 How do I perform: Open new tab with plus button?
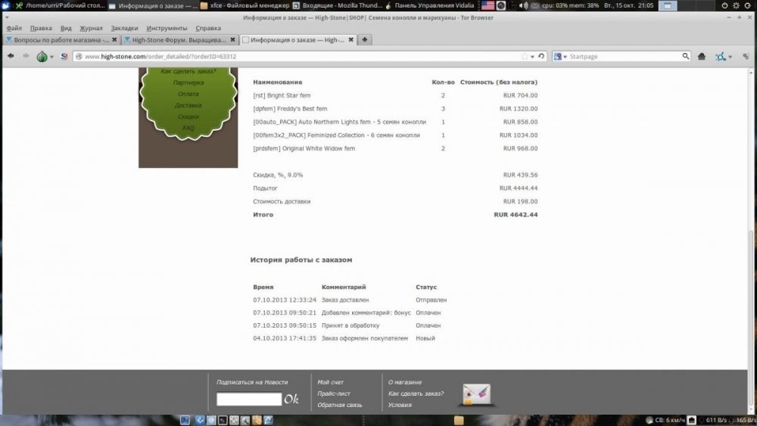[x=365, y=39]
